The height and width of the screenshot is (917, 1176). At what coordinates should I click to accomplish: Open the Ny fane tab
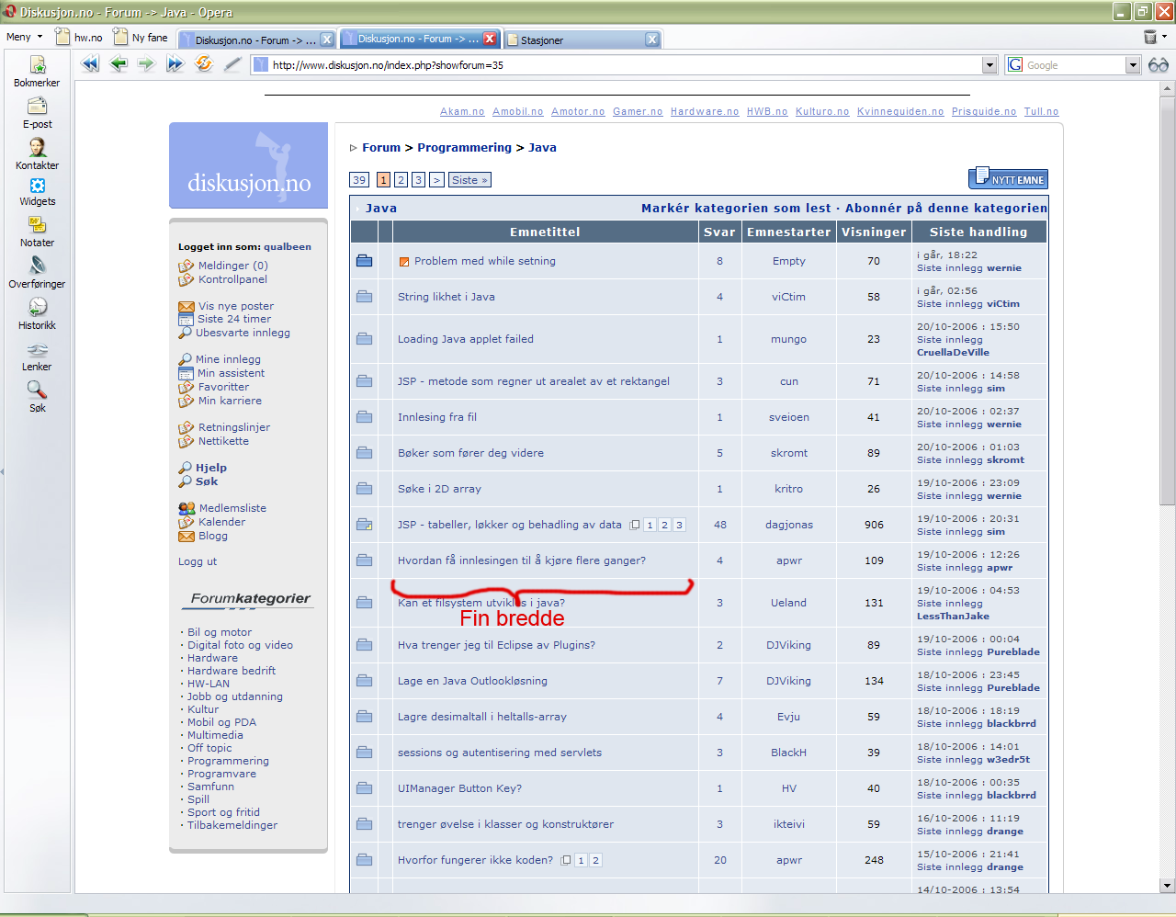tap(141, 38)
